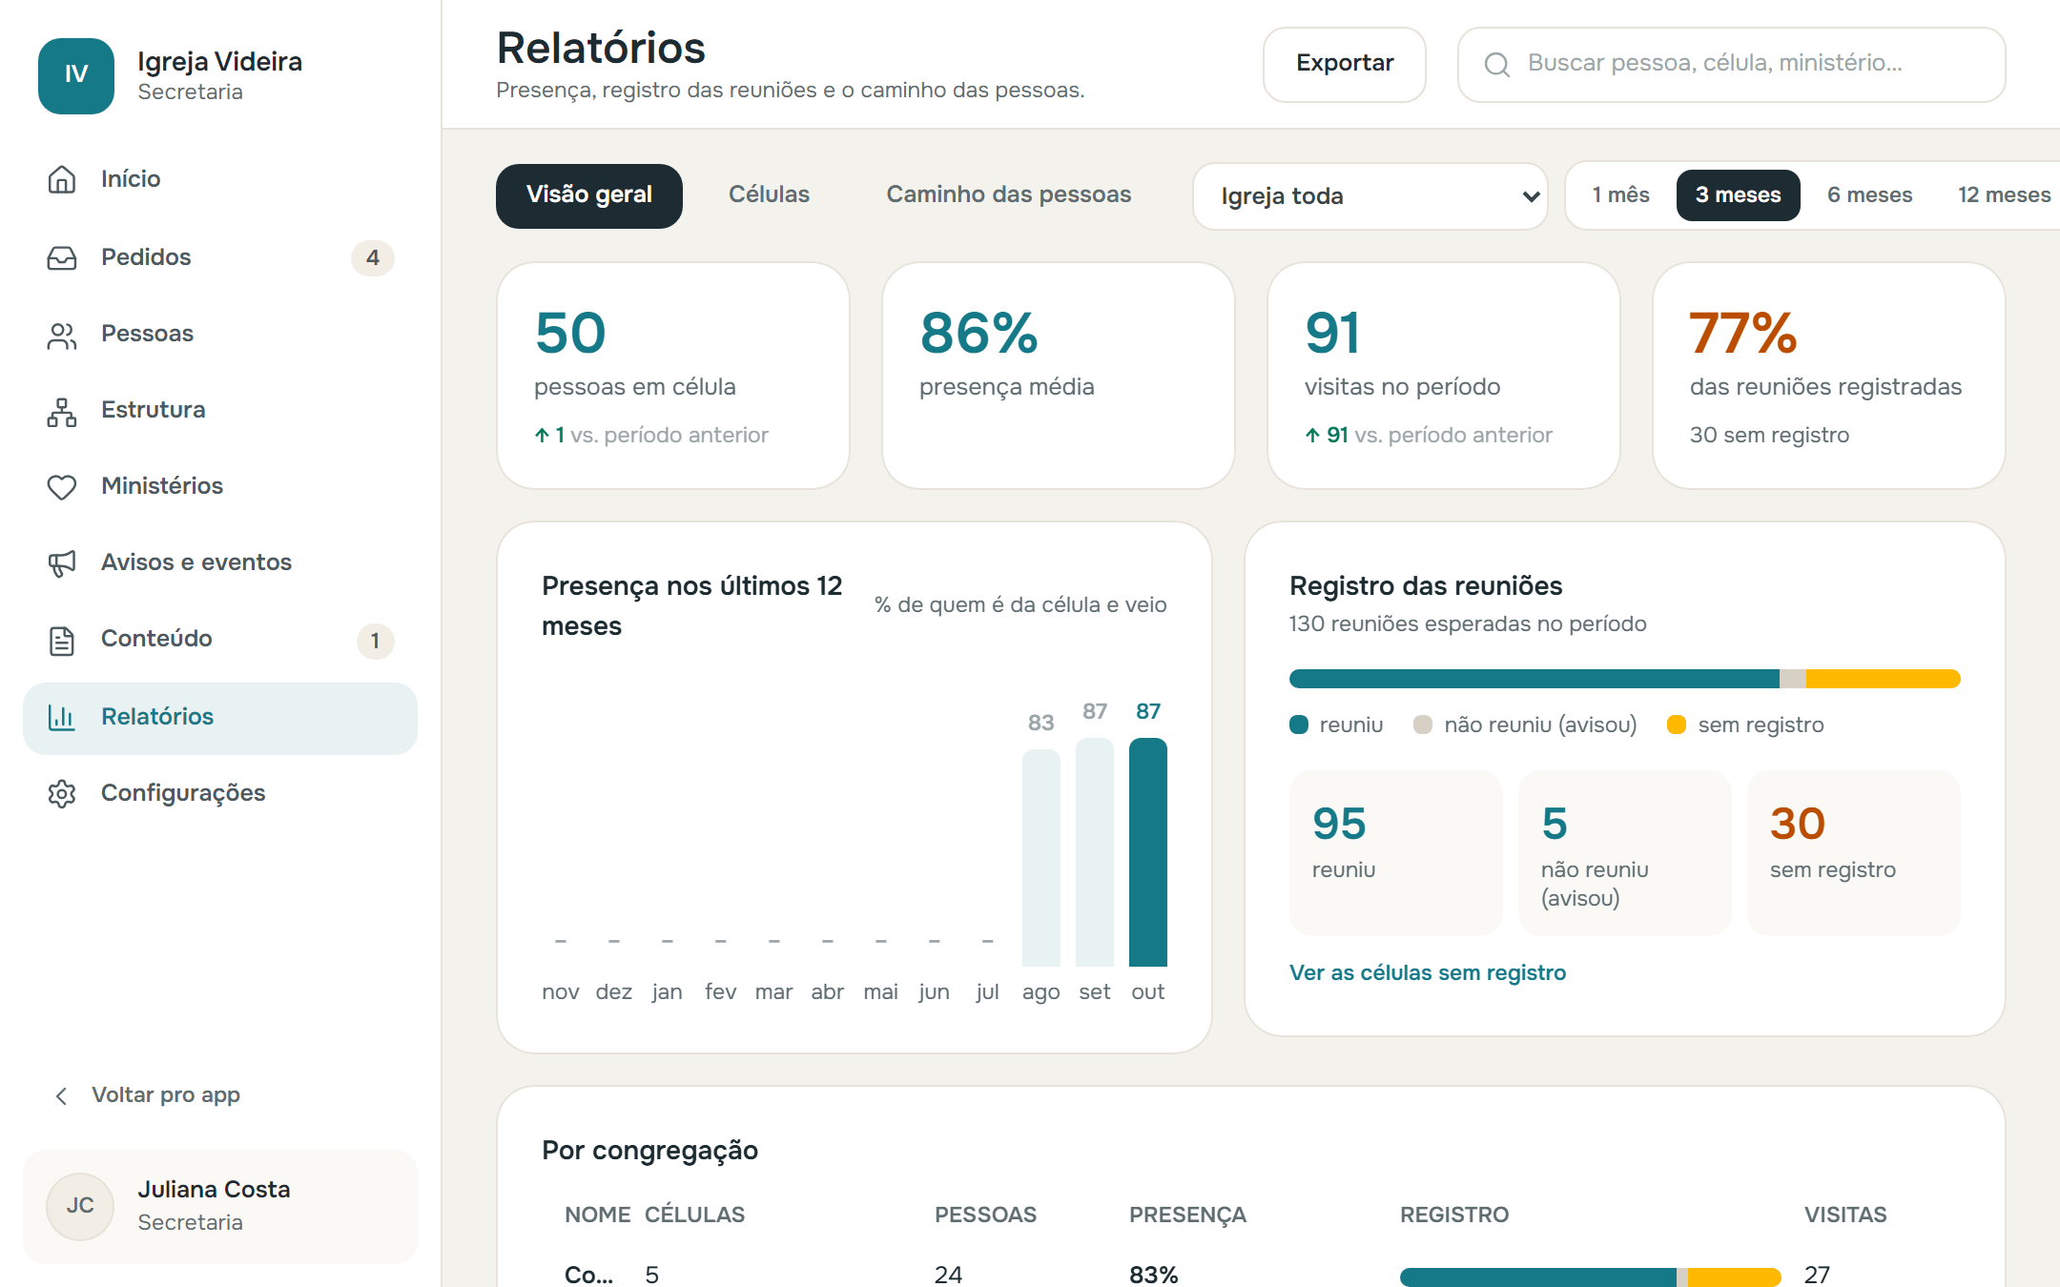2060x1287 pixels.
Task: Open Avisos e eventos megaphone icon
Action: [x=62, y=562]
